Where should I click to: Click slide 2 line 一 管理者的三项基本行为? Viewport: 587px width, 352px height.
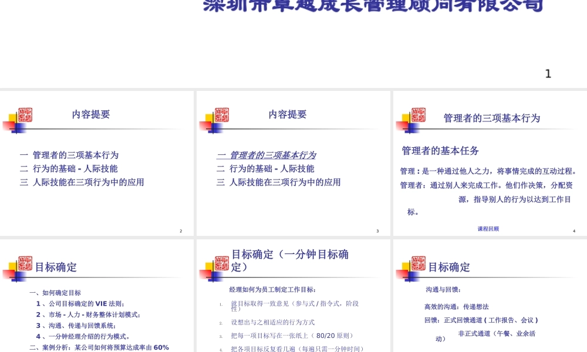tap(69, 155)
